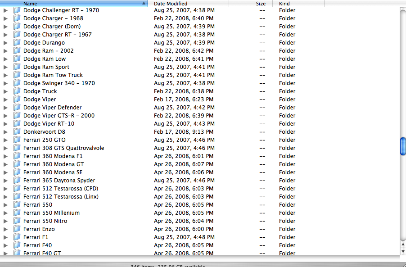Expand the Ferrari 550 folder

tap(5, 205)
